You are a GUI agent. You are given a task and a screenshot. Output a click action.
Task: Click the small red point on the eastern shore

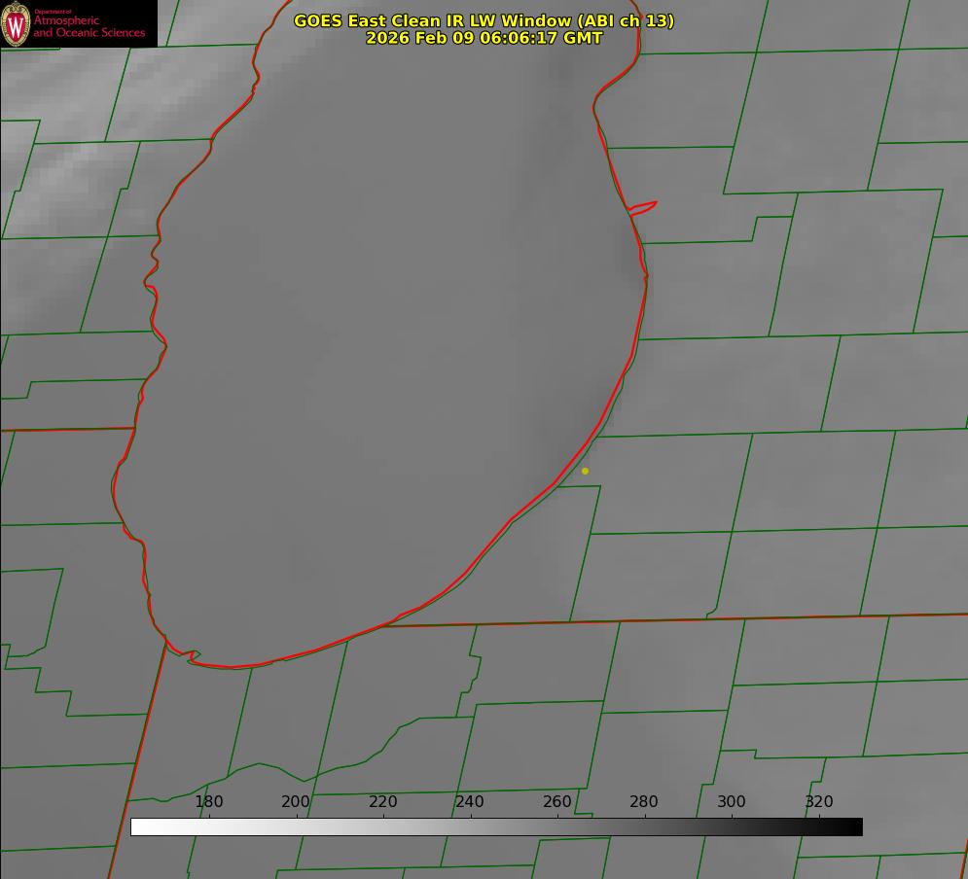point(644,206)
